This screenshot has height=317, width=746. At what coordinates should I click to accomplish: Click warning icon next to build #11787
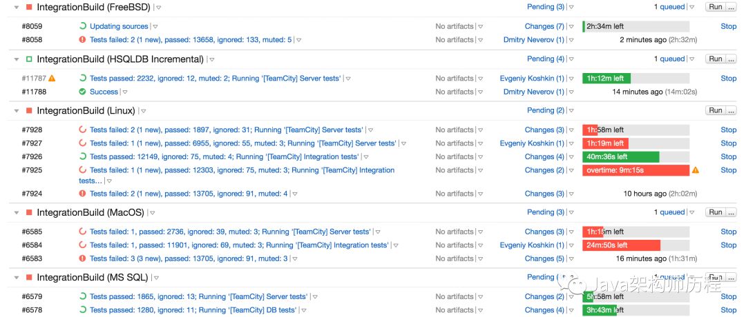(x=52, y=79)
